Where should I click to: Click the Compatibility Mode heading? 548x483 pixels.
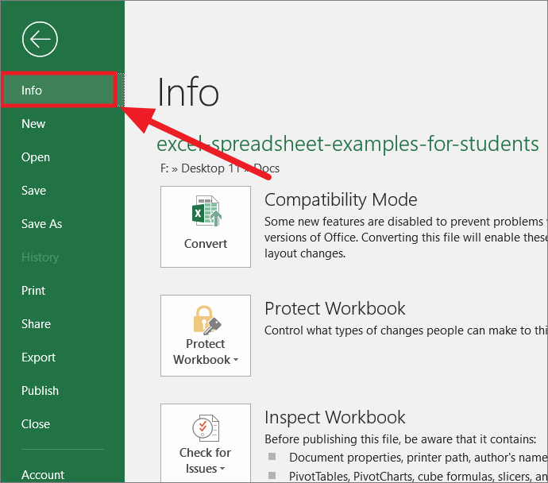point(341,200)
